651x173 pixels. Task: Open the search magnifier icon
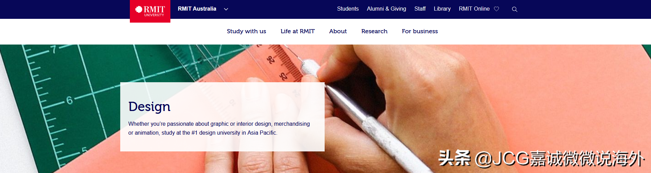514,9
